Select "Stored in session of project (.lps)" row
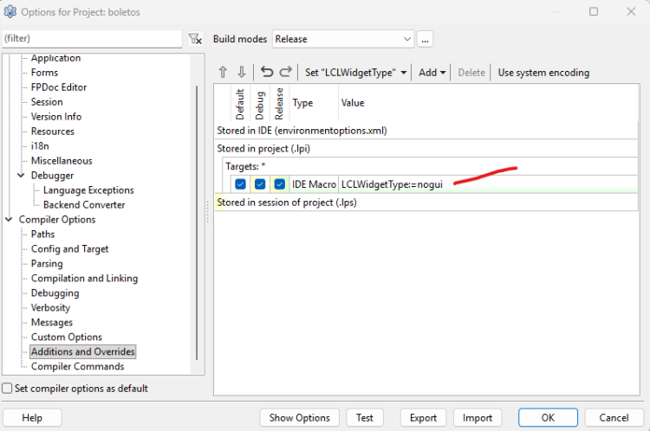This screenshot has width=650, height=431. coord(426,203)
